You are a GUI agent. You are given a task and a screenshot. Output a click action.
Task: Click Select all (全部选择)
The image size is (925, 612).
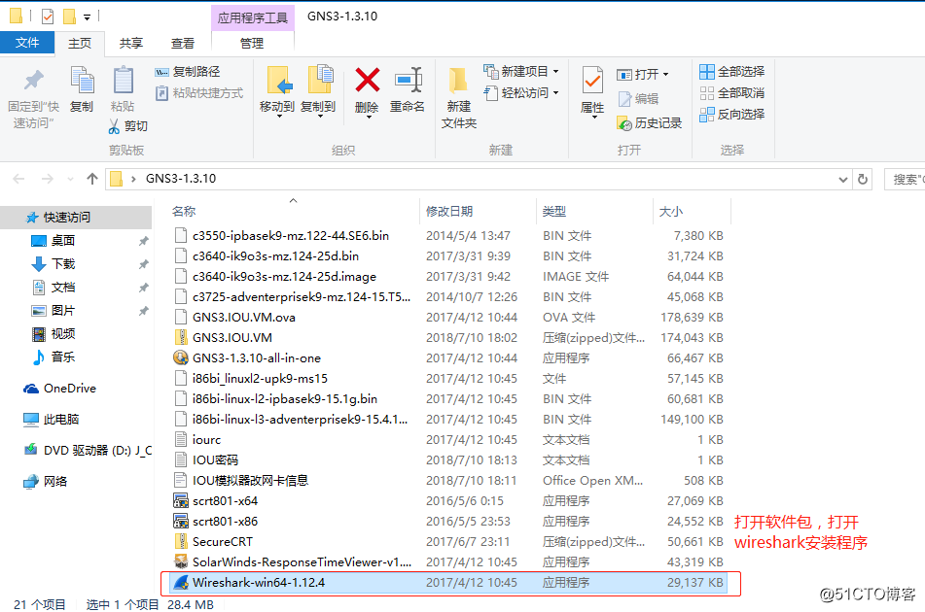tap(731, 72)
